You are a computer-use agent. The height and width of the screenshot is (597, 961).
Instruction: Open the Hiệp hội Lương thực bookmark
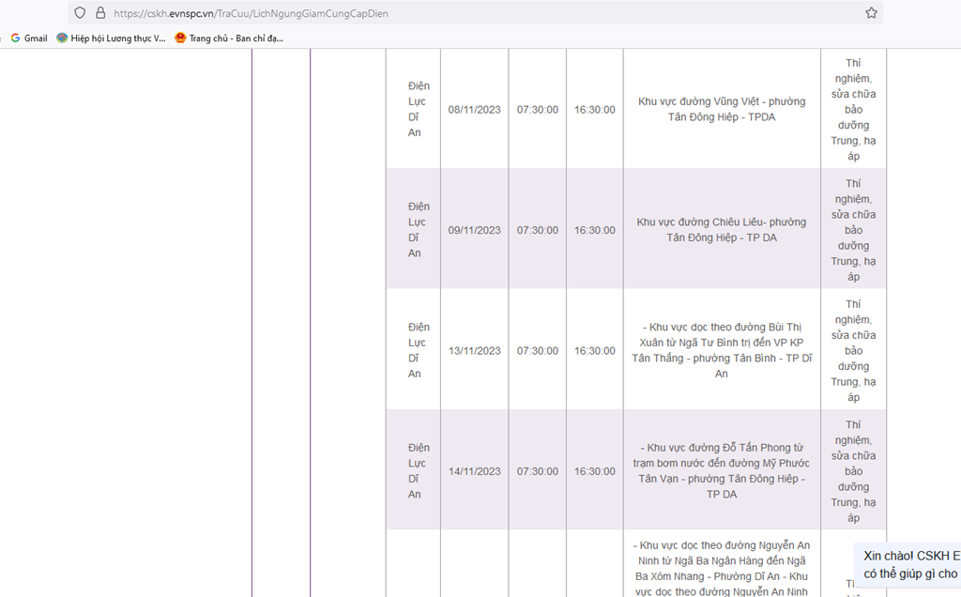[111, 38]
